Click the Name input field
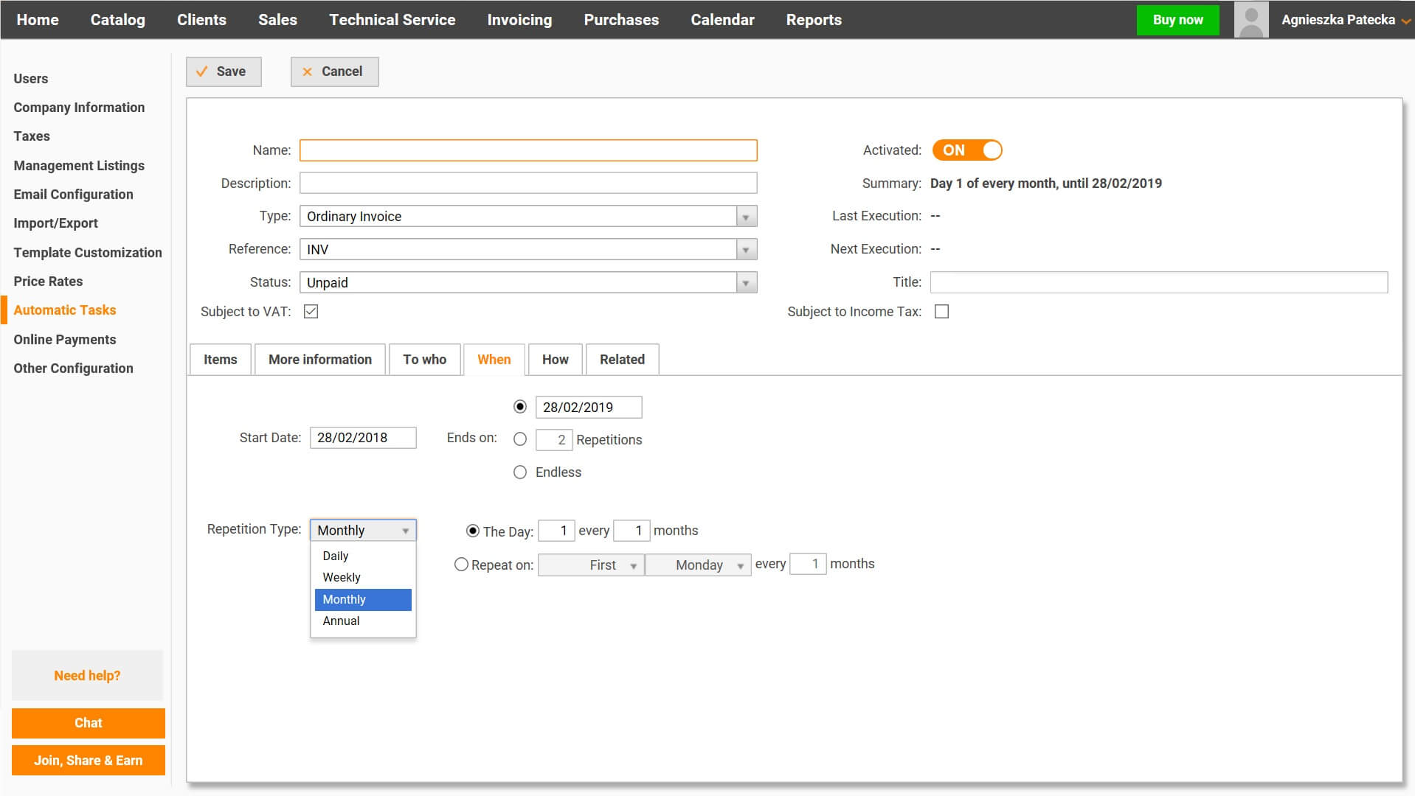Screen dimensions: 1415x796 528,150
